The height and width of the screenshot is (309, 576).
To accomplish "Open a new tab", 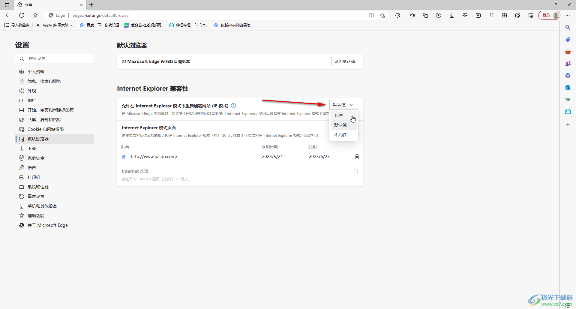I will [x=91, y=5].
